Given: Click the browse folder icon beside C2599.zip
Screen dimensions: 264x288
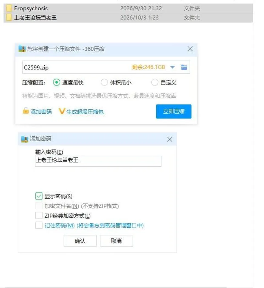Looking at the screenshot, I should (184, 67).
